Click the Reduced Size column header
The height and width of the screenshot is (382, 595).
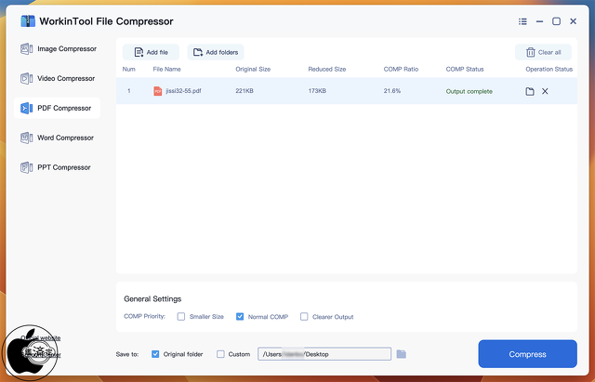pos(326,69)
